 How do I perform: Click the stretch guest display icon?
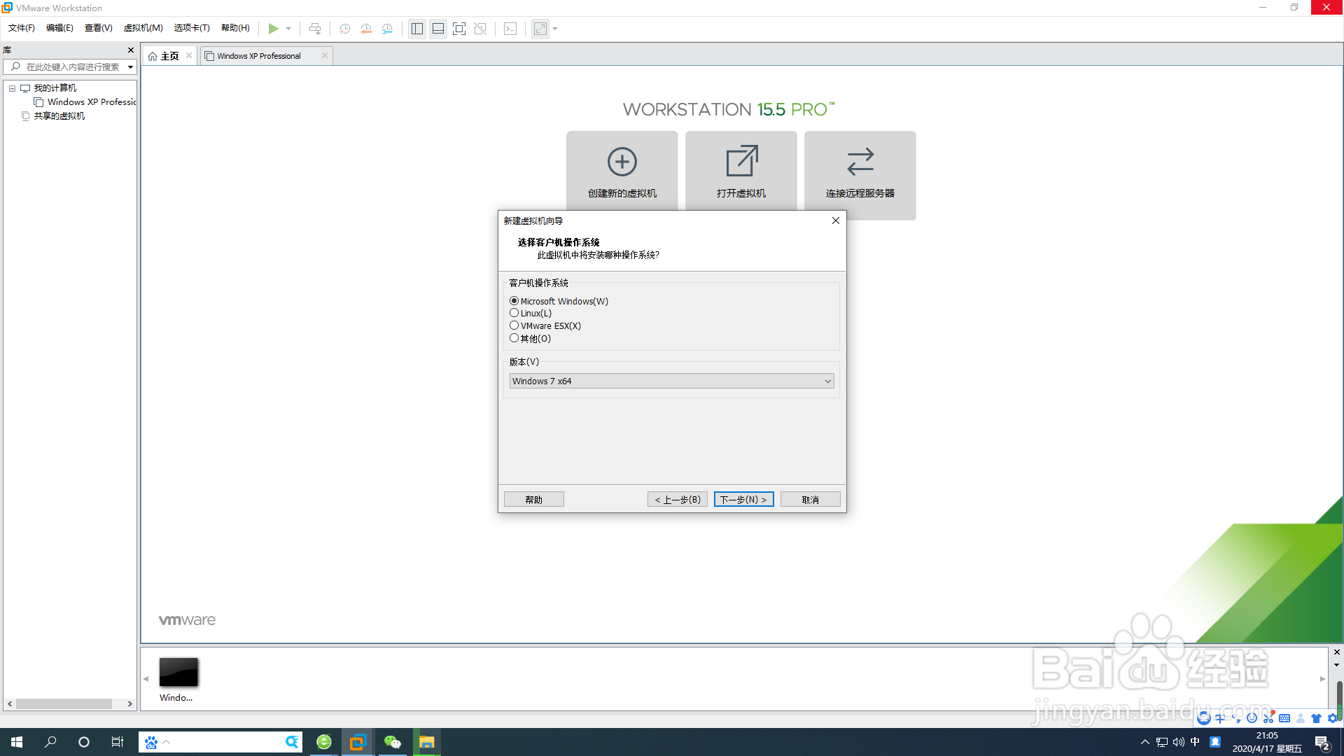click(x=540, y=29)
